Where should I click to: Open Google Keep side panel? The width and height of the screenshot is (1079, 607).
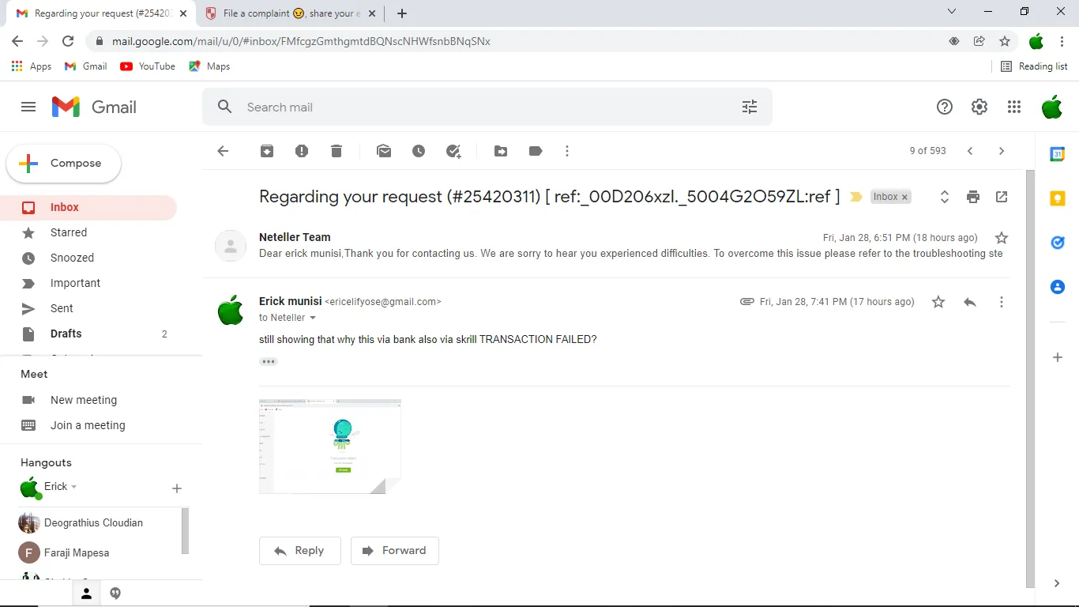tap(1058, 198)
